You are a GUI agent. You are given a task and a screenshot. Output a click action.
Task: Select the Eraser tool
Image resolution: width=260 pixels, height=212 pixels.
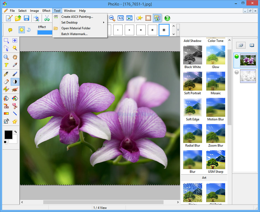click(6, 82)
